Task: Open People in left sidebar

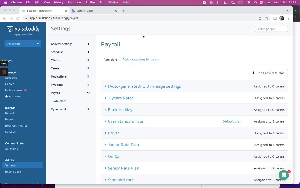Action: click(10, 84)
